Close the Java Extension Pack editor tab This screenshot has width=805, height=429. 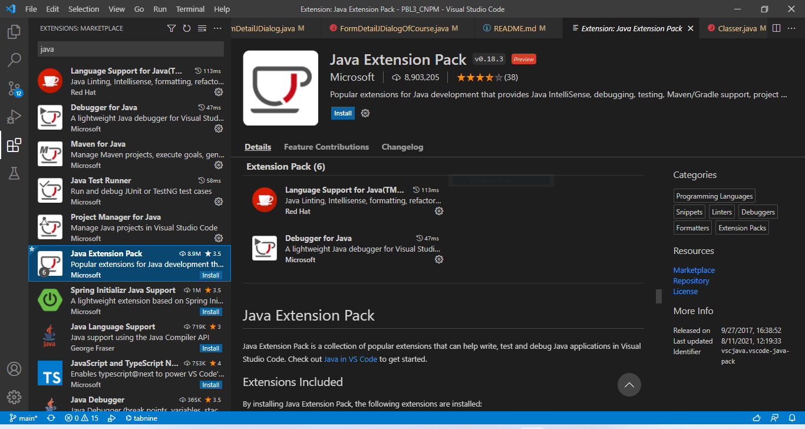coord(691,28)
